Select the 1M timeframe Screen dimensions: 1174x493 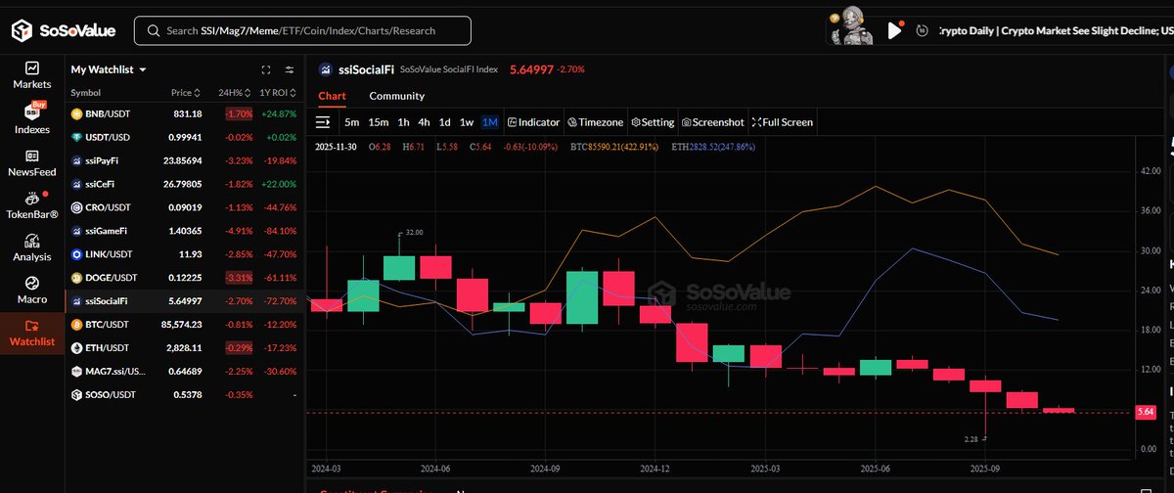click(x=490, y=122)
